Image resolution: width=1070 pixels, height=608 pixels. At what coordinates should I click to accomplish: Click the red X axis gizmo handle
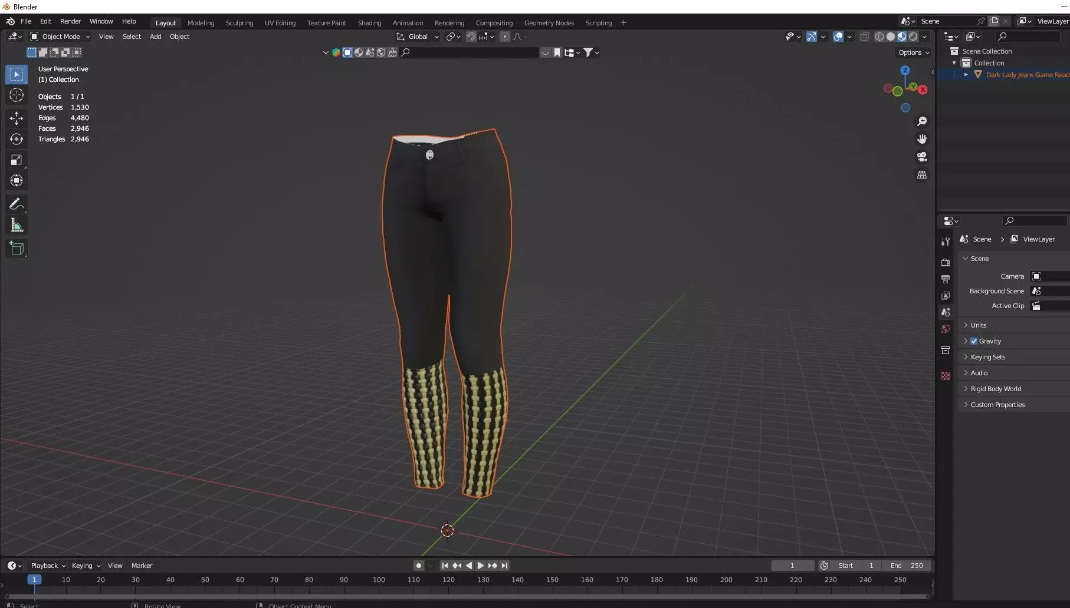click(923, 90)
